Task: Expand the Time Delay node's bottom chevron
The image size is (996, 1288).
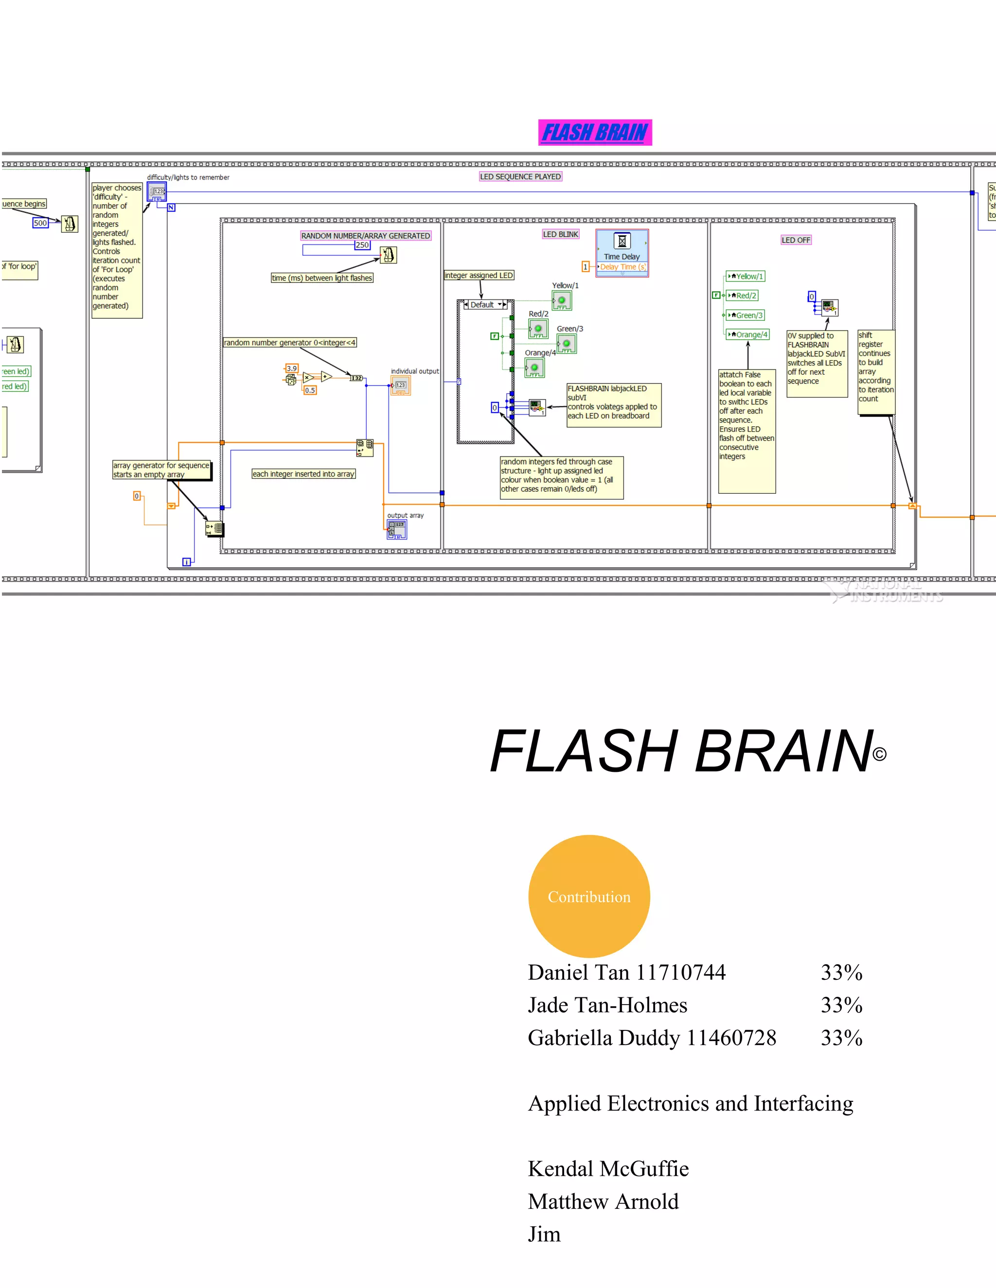Action: click(x=622, y=274)
